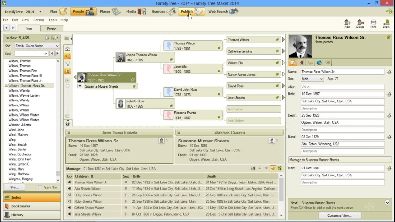The width and height of the screenshot is (395, 222).
Task: Toggle the relationship refresh icon in marriage bar
Action: pyautogui.click(x=273, y=169)
